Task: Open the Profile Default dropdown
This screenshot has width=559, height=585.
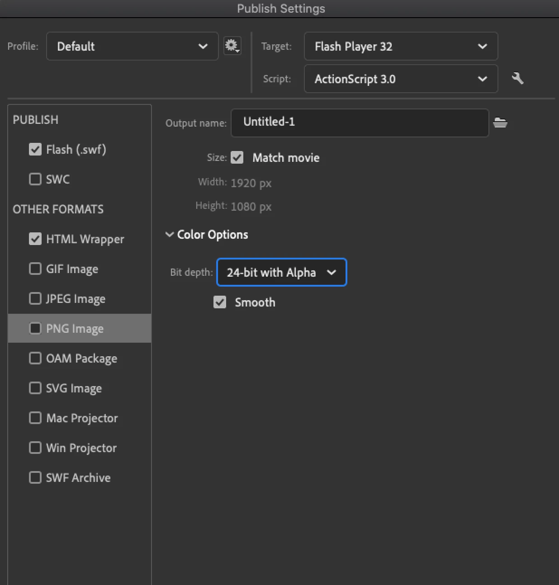Action: coord(133,46)
